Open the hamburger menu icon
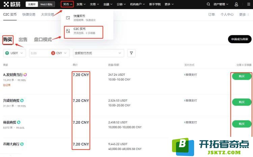 249,4
